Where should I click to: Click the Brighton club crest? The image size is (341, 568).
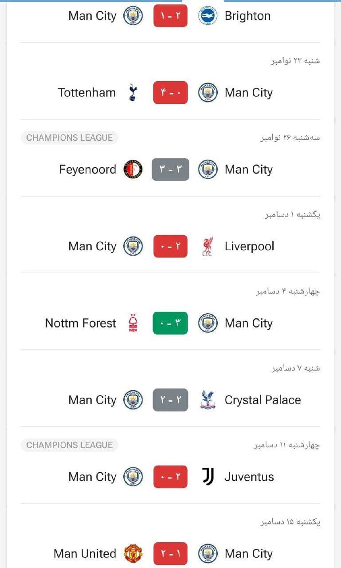(208, 16)
